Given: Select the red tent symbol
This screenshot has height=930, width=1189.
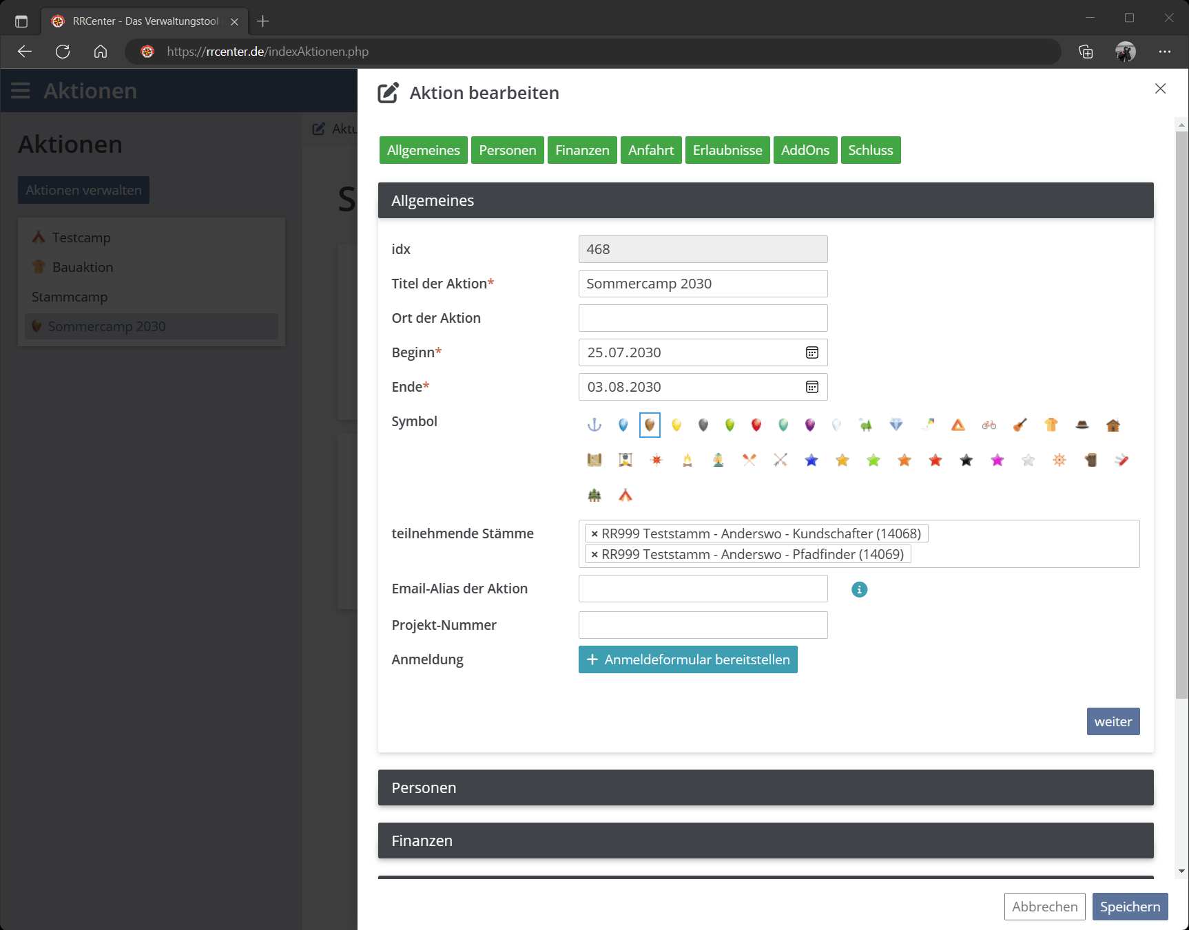Looking at the screenshot, I should pos(625,495).
